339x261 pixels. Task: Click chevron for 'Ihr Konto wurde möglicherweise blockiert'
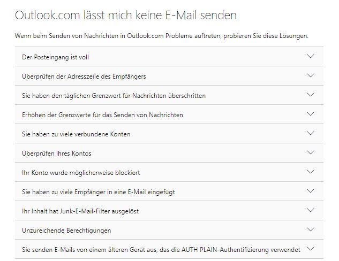[311, 171]
